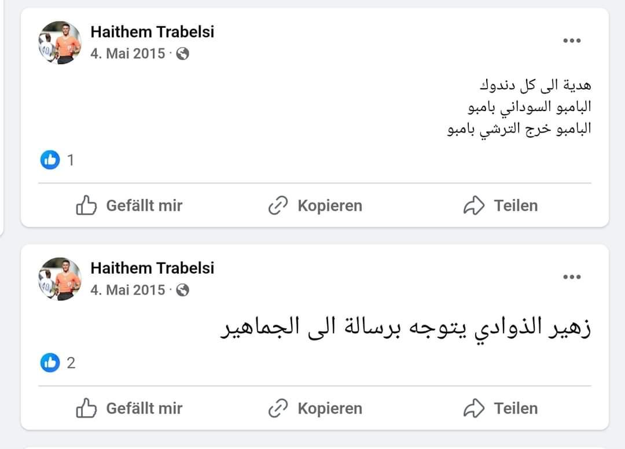Image resolution: width=625 pixels, height=449 pixels.
Task: Open Haithem Trabelsi name on first post
Action: [x=152, y=32]
